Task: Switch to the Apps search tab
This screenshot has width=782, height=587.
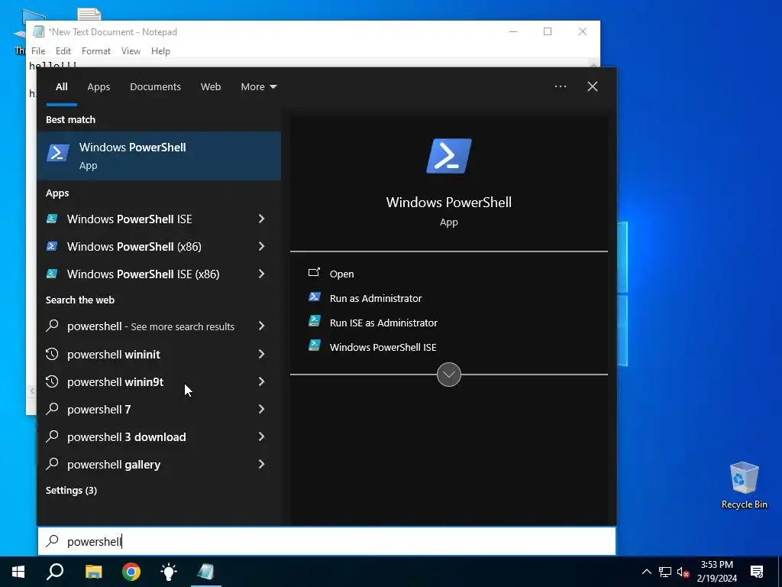Action: point(99,86)
